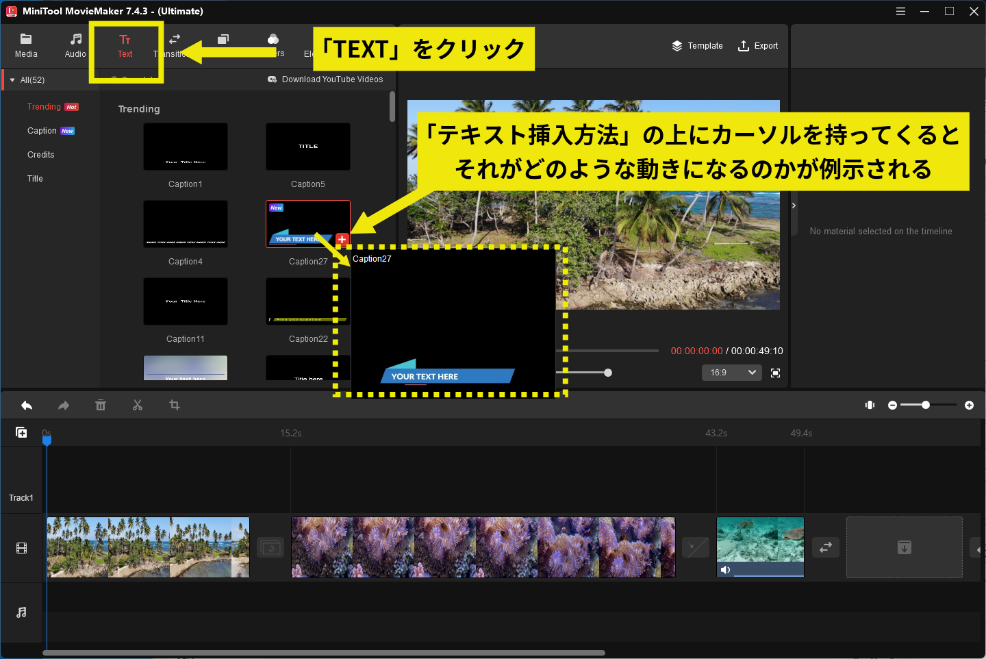Screen dimensions: 986x659
Task: Select the Caption11 text thumbnail
Action: (x=186, y=301)
